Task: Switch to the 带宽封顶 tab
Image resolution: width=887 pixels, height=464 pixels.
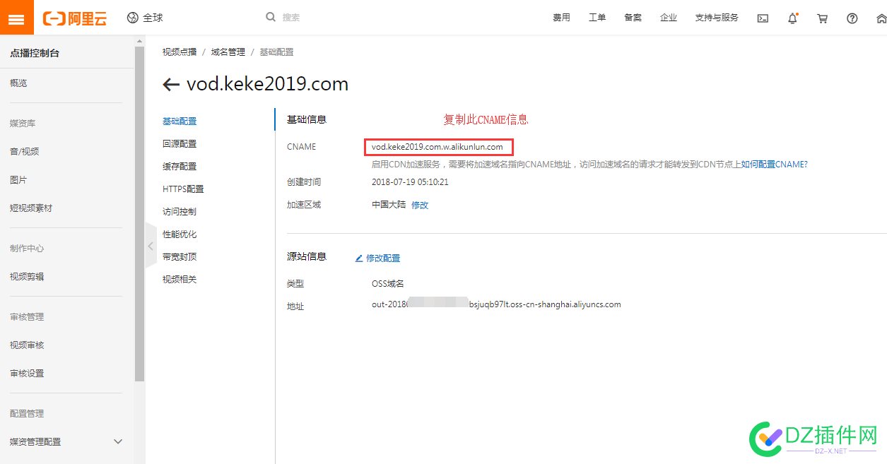Action: tap(180, 257)
